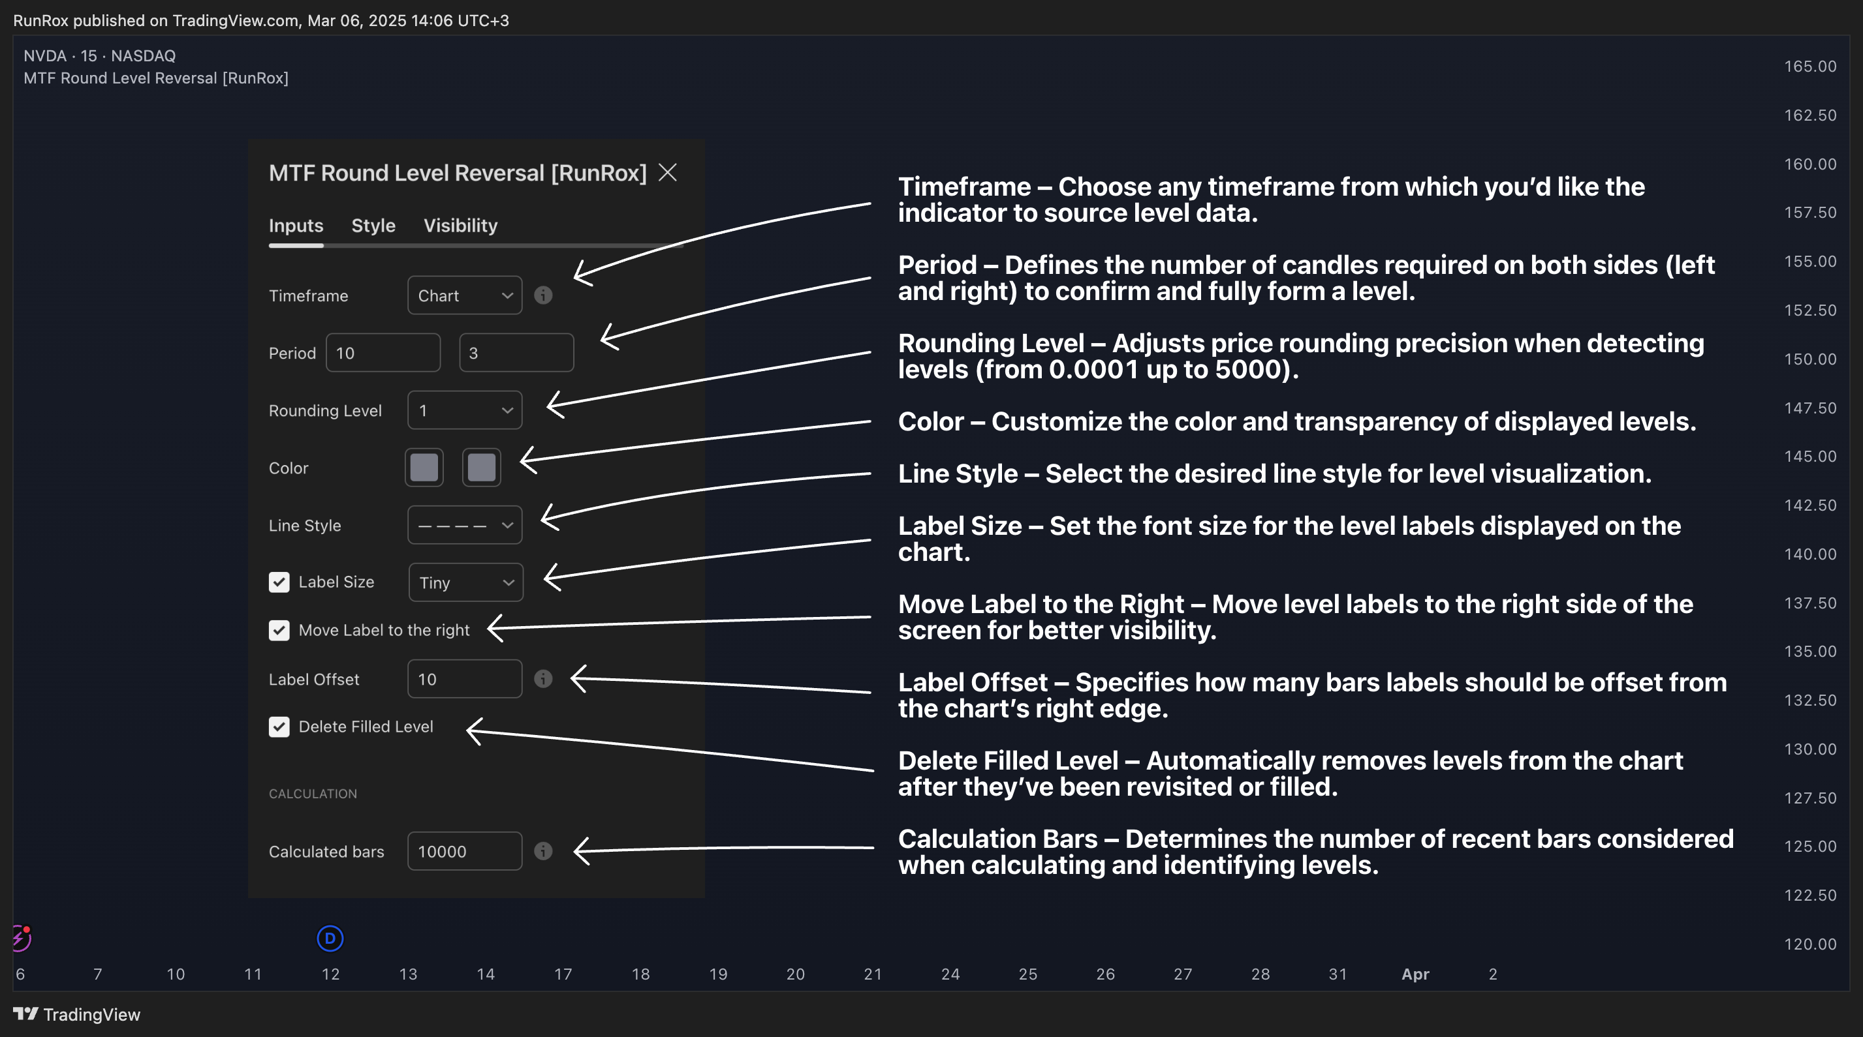Click the MTF Round Level Reversal chart legend
Viewport: 1863px width, 1037px height.
pos(156,78)
